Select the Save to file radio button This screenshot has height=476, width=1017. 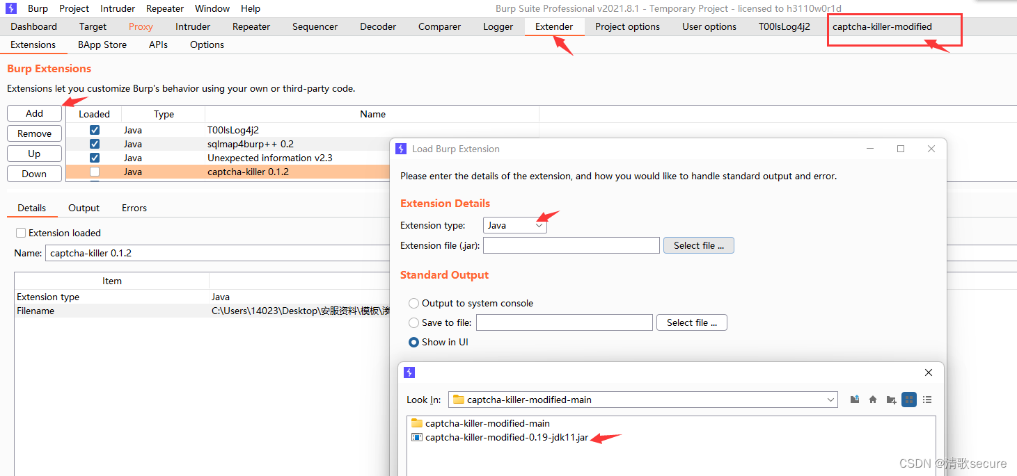click(x=413, y=322)
